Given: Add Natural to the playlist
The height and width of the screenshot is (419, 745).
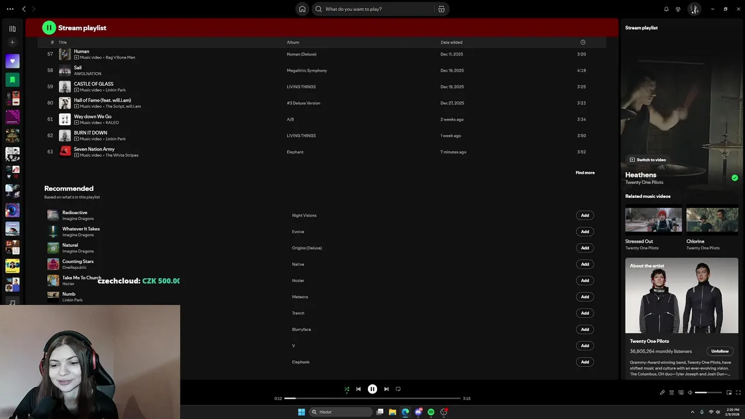Looking at the screenshot, I should [585, 248].
